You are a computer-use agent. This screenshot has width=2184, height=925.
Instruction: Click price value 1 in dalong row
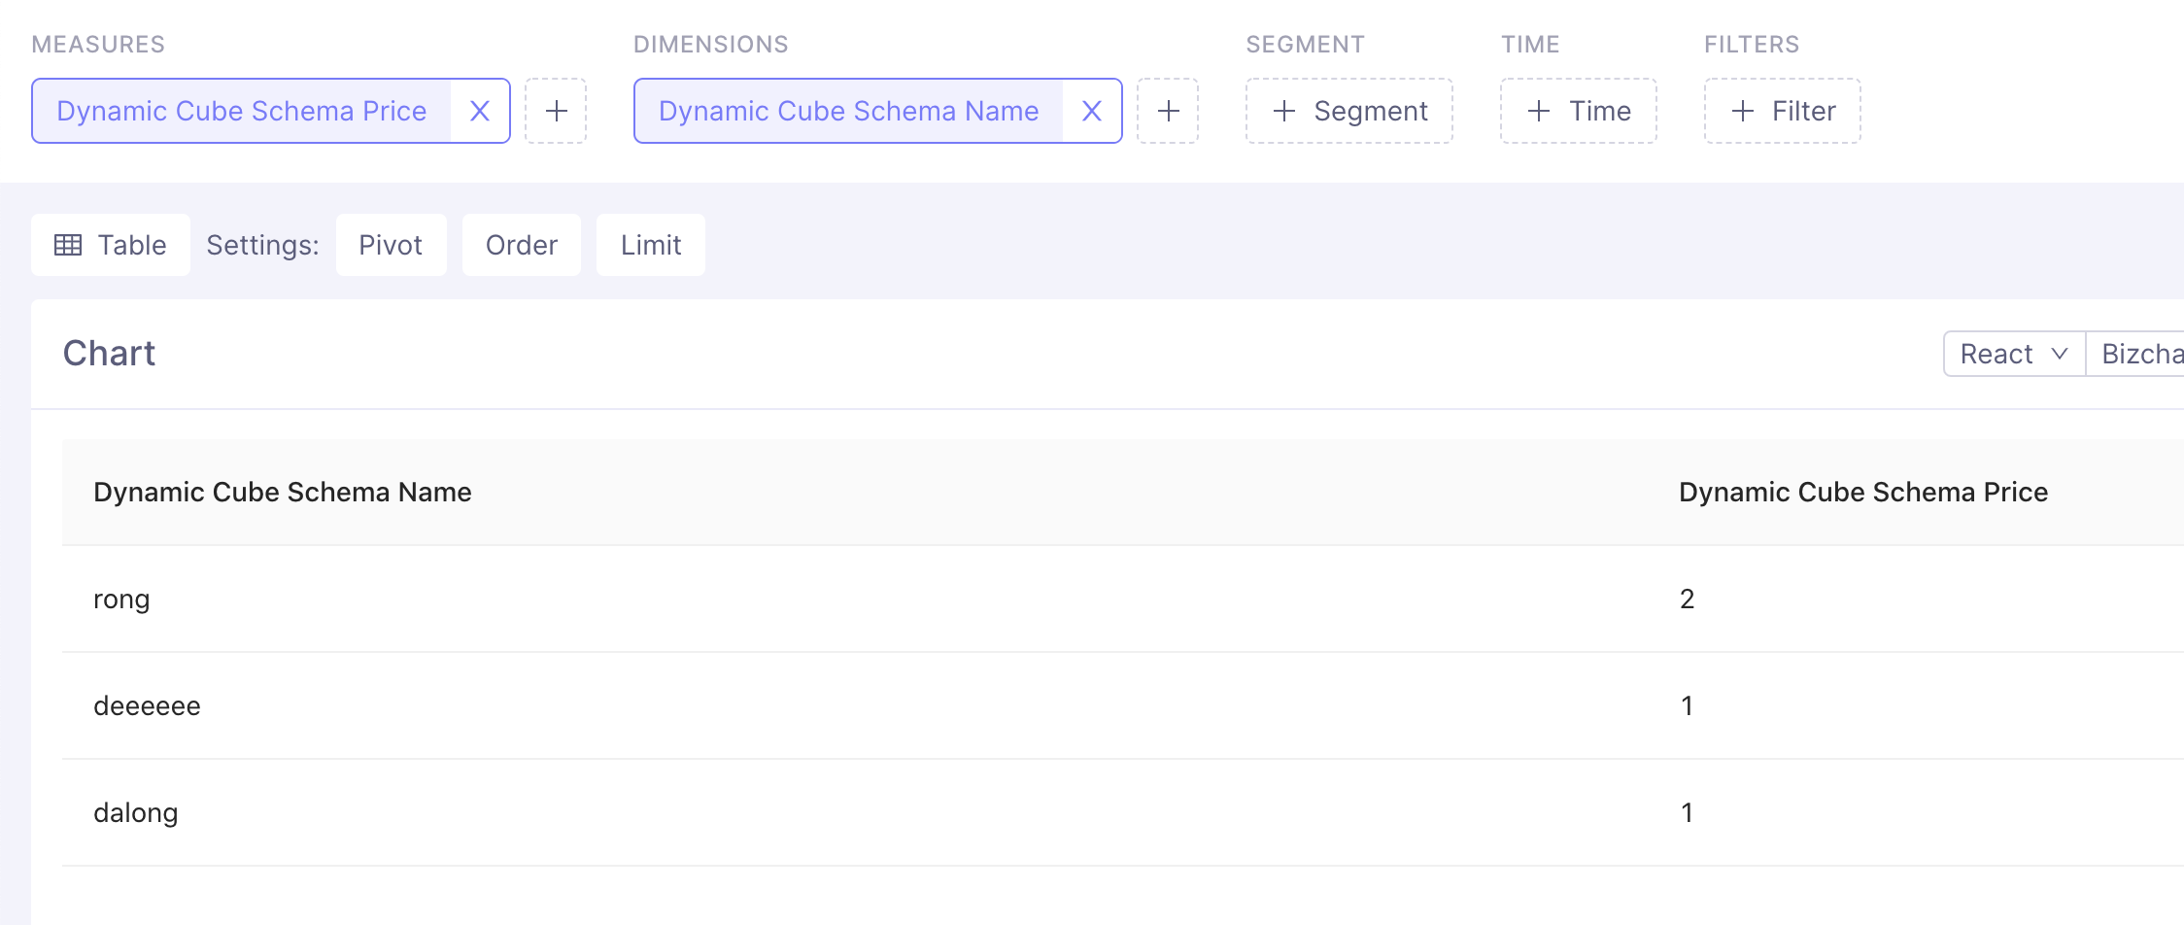(1688, 812)
